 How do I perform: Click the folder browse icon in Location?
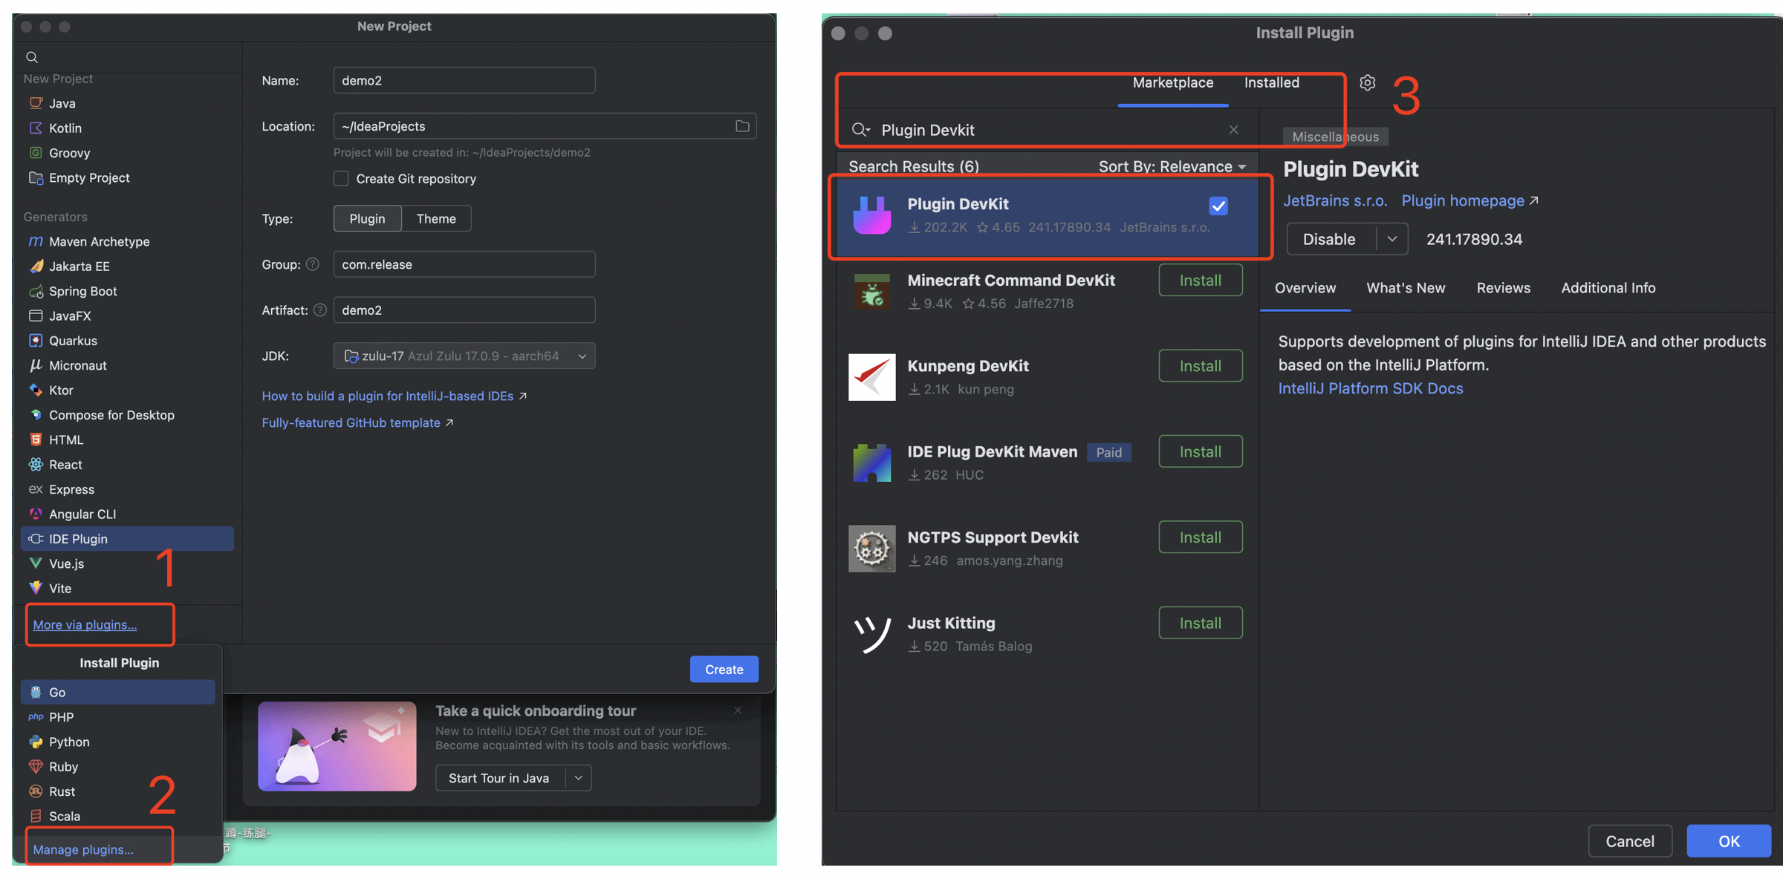[x=741, y=126]
